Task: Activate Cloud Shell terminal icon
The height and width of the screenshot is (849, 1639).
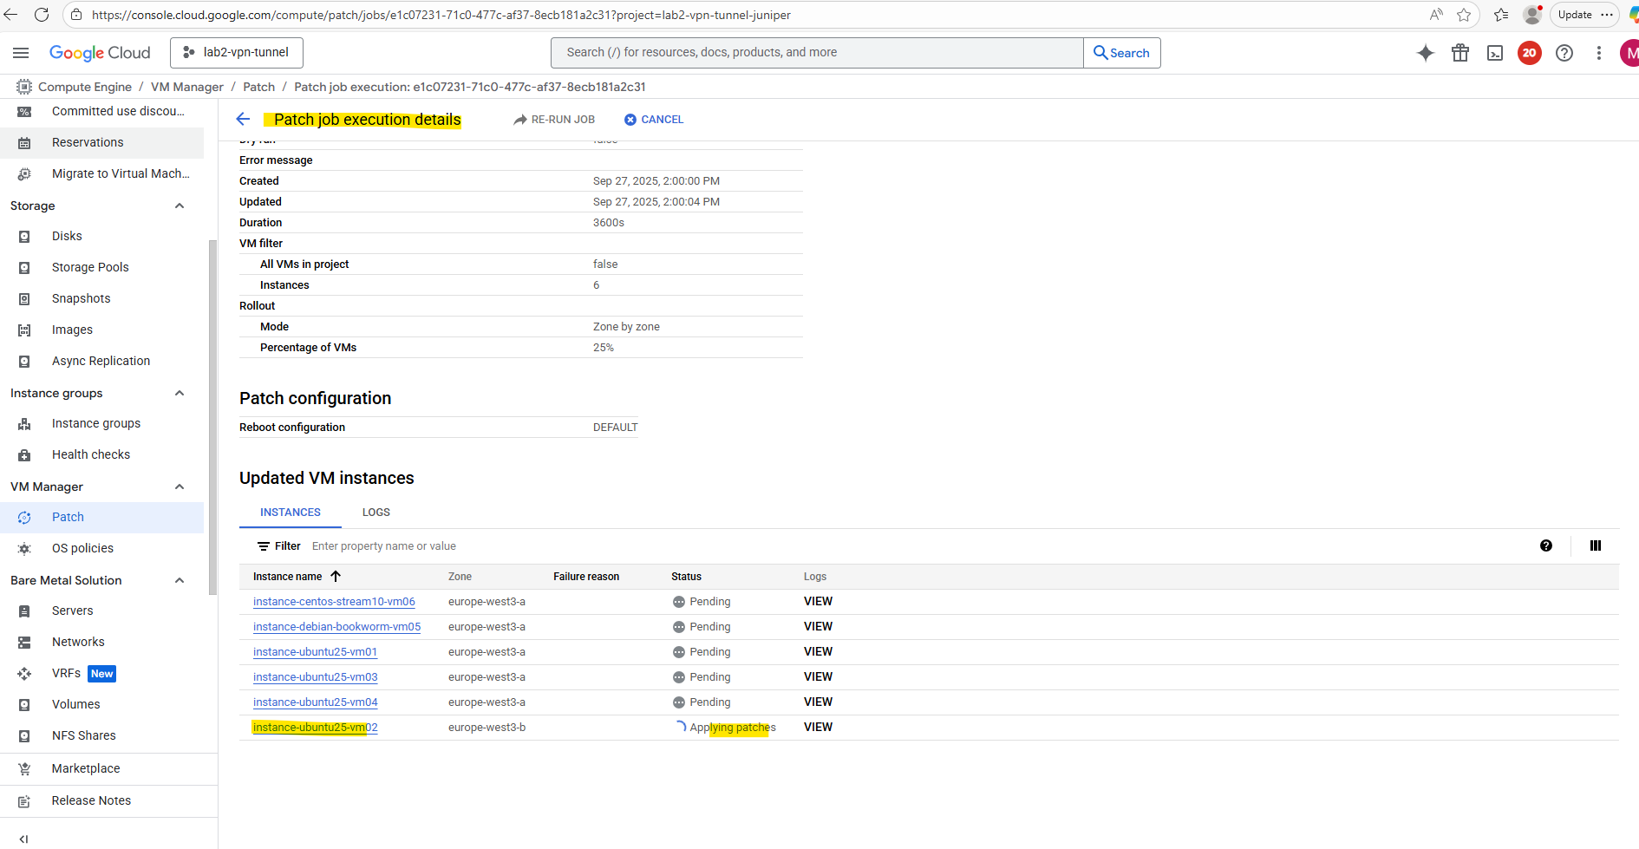Action: pyautogui.click(x=1495, y=53)
